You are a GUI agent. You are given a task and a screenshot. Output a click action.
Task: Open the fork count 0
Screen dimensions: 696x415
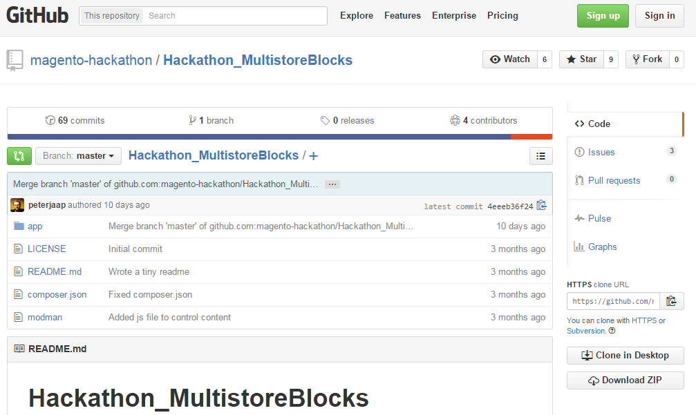(677, 59)
